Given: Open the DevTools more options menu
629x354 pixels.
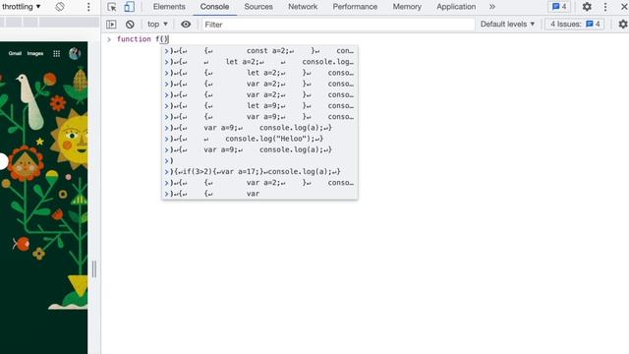Looking at the screenshot, I should pyautogui.click(x=605, y=7).
